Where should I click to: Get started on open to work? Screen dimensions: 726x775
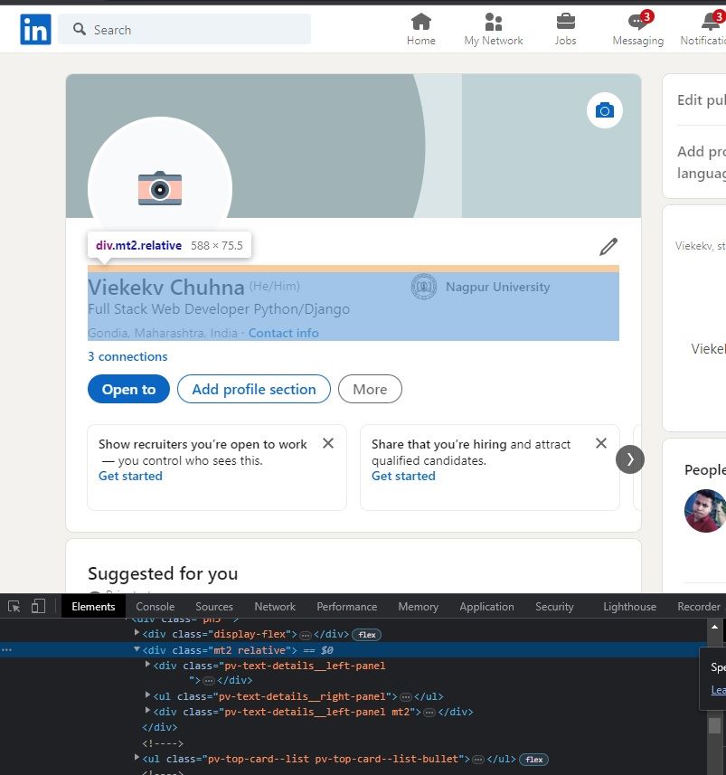130,476
